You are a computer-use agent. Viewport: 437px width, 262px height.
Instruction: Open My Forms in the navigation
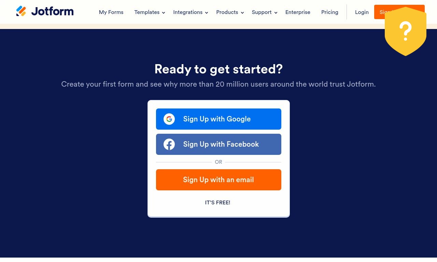pos(111,12)
